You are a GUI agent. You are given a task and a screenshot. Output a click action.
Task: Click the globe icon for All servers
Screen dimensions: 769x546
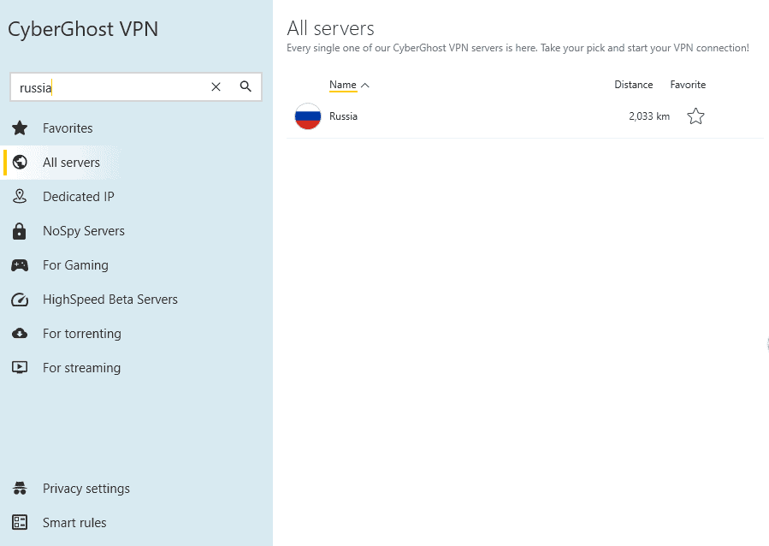point(20,163)
